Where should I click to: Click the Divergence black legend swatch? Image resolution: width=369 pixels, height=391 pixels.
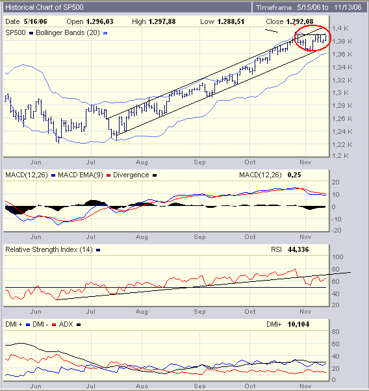click(x=155, y=175)
